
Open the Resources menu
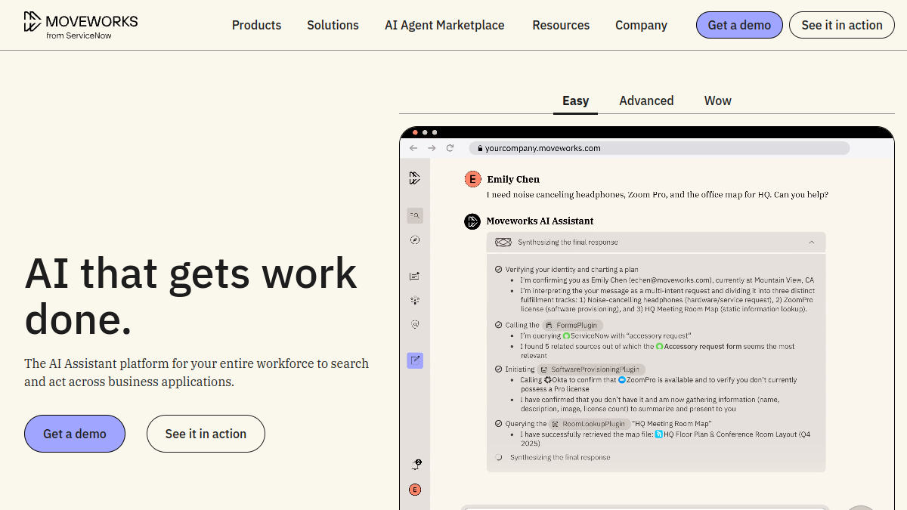561,25
